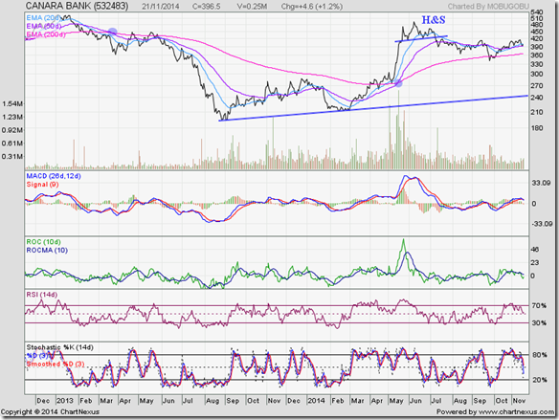Click the EMA (50d) legend label
This screenshot has width=559, height=420.
tap(43, 26)
